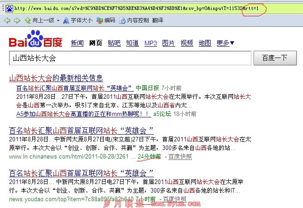Switch to the MP3 tab
This screenshot has height=208, width=303.
click(x=150, y=43)
